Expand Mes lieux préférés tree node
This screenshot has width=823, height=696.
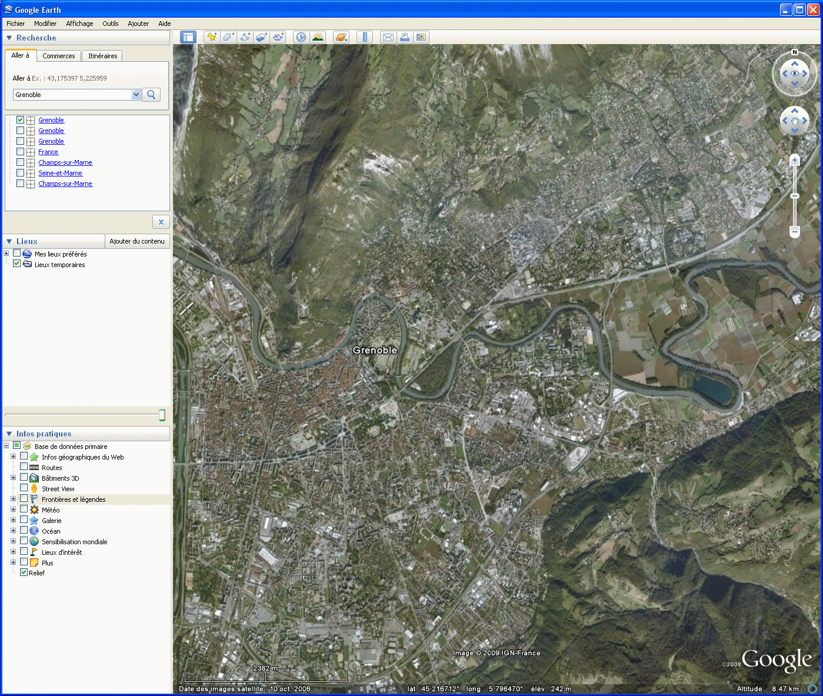tap(6, 254)
